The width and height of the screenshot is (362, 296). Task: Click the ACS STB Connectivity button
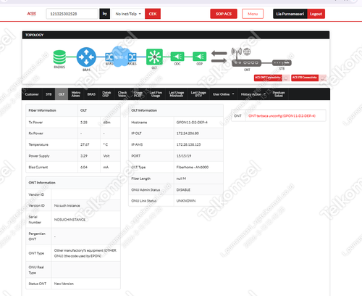click(x=305, y=78)
